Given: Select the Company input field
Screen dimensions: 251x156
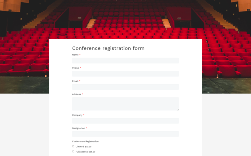Looking at the screenshot, I should click(x=125, y=121).
